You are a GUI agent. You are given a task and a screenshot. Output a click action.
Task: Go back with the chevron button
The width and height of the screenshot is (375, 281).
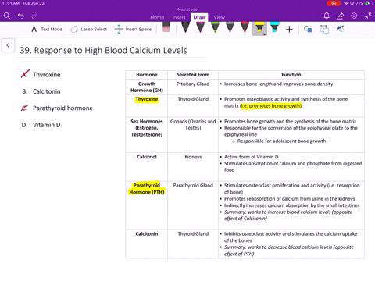pos(8,45)
